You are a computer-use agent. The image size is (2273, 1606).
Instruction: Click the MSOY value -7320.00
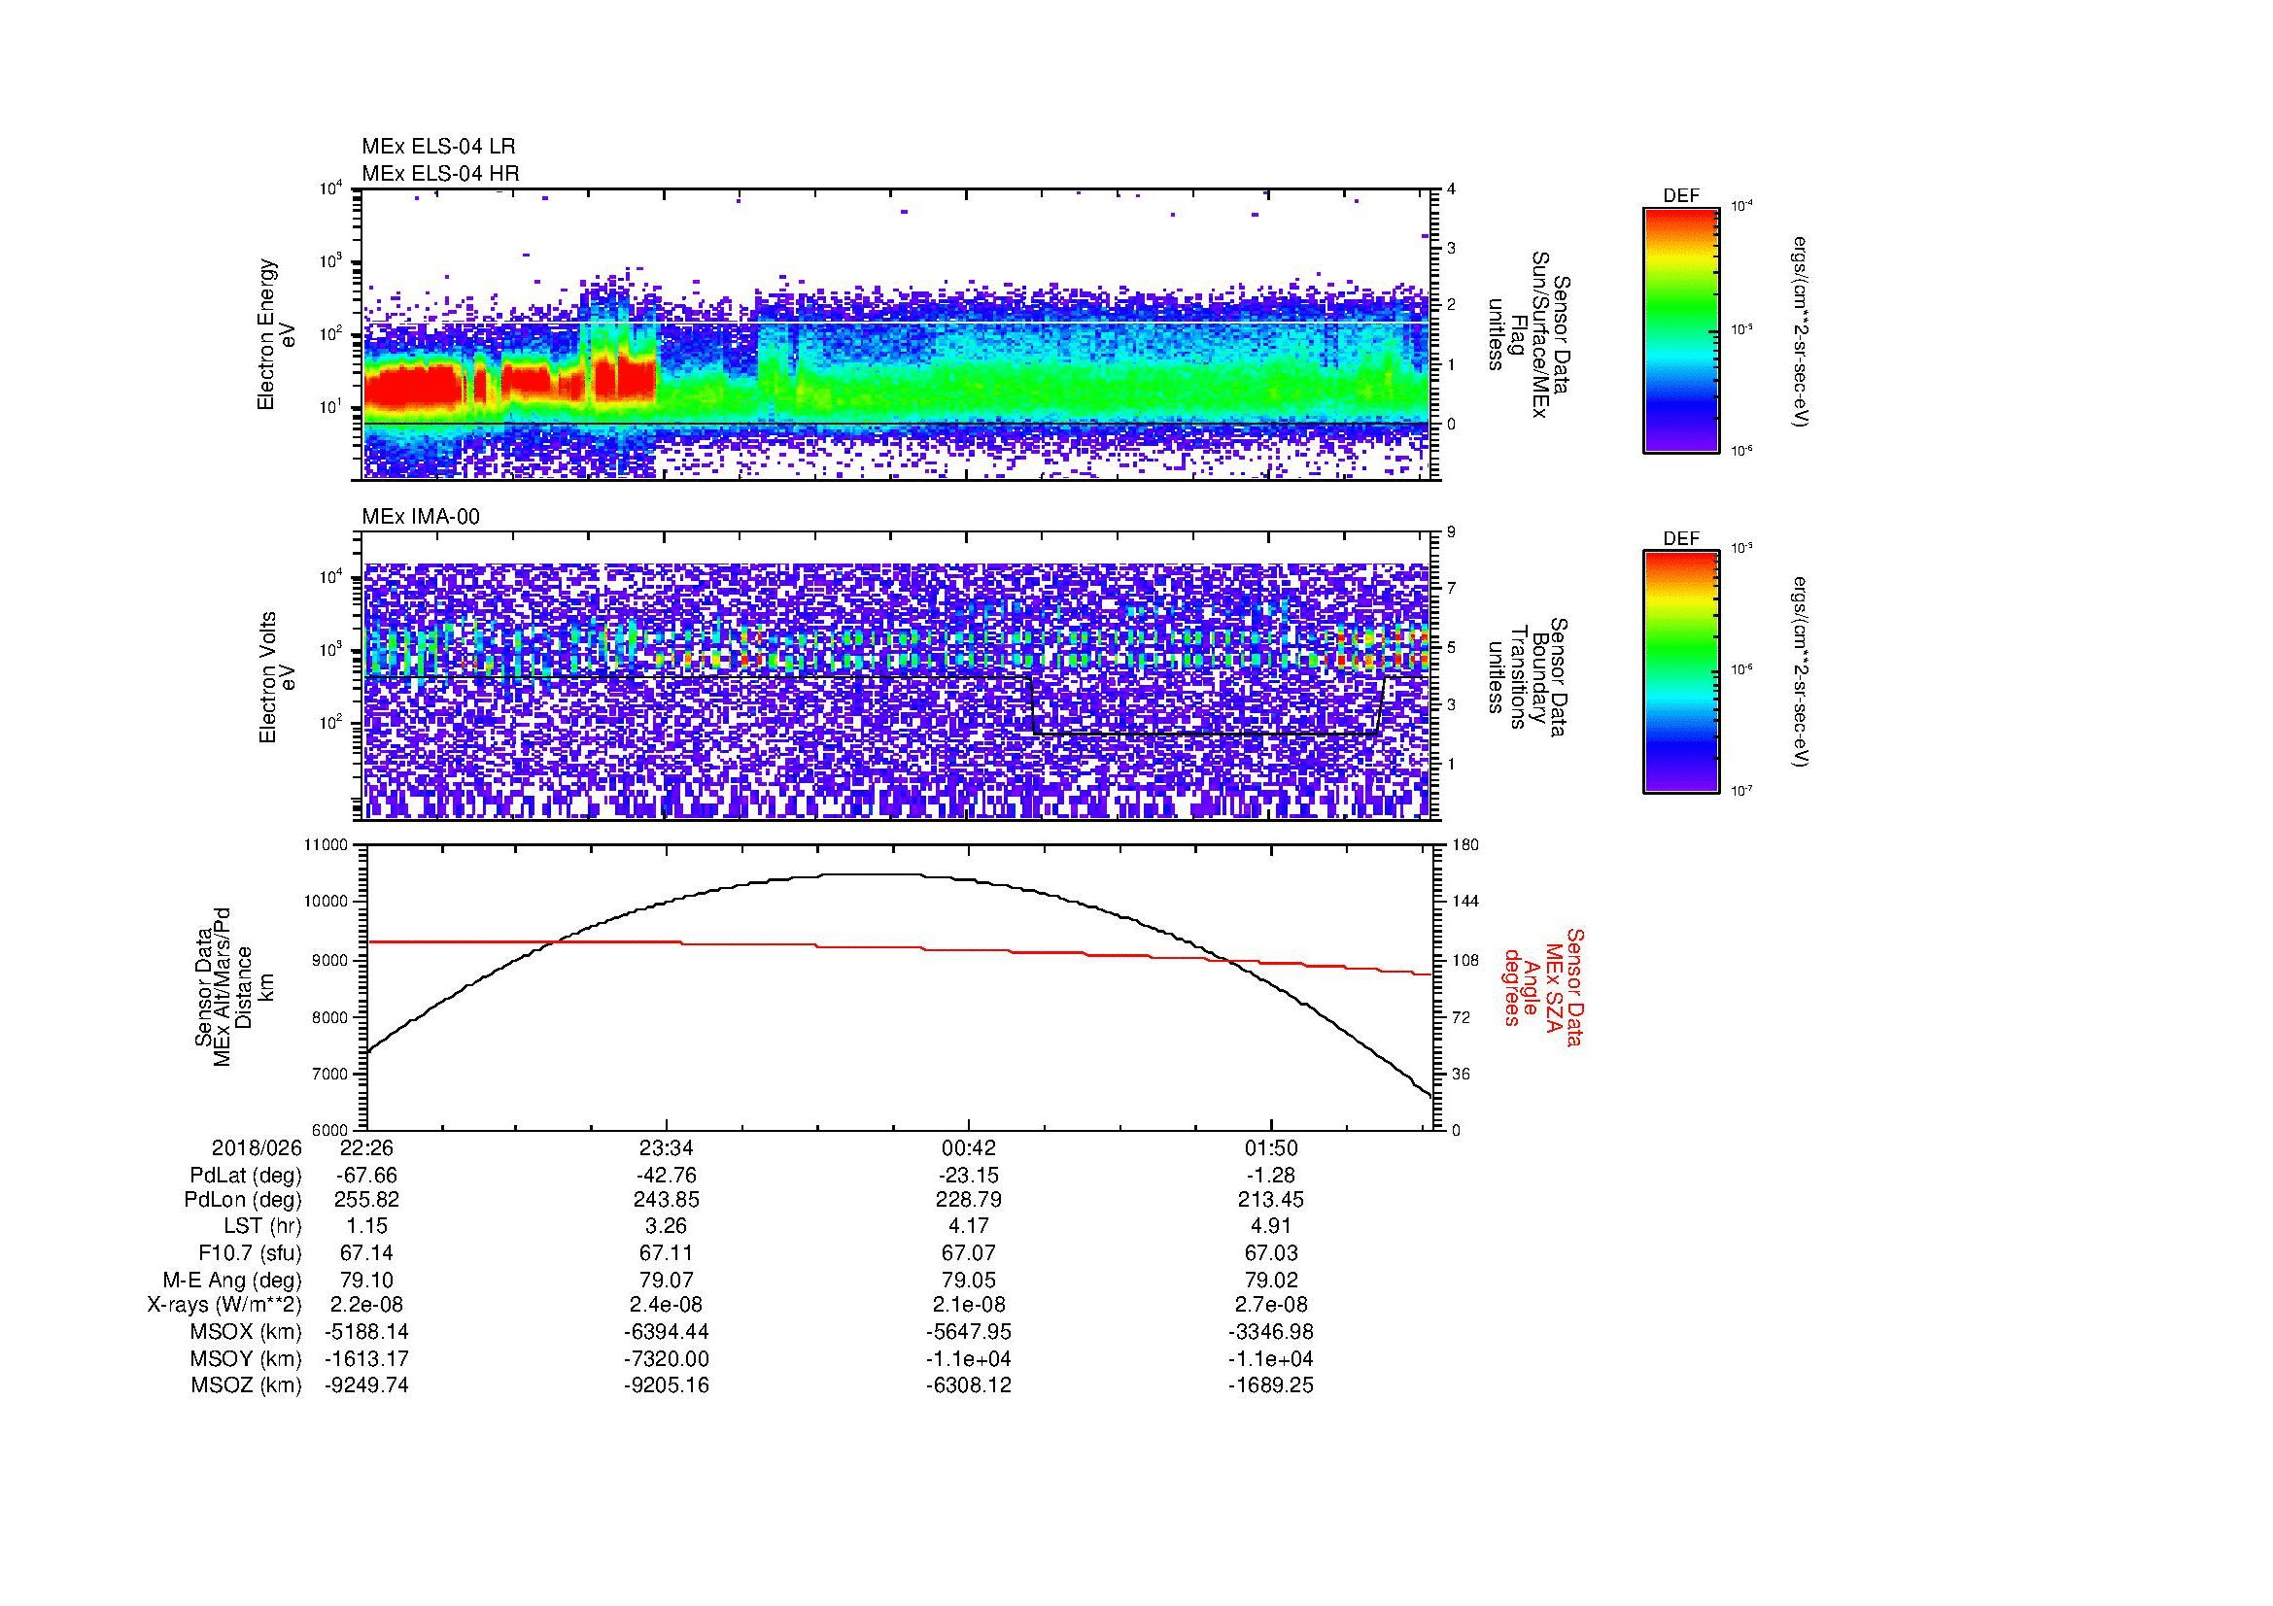667,1358
